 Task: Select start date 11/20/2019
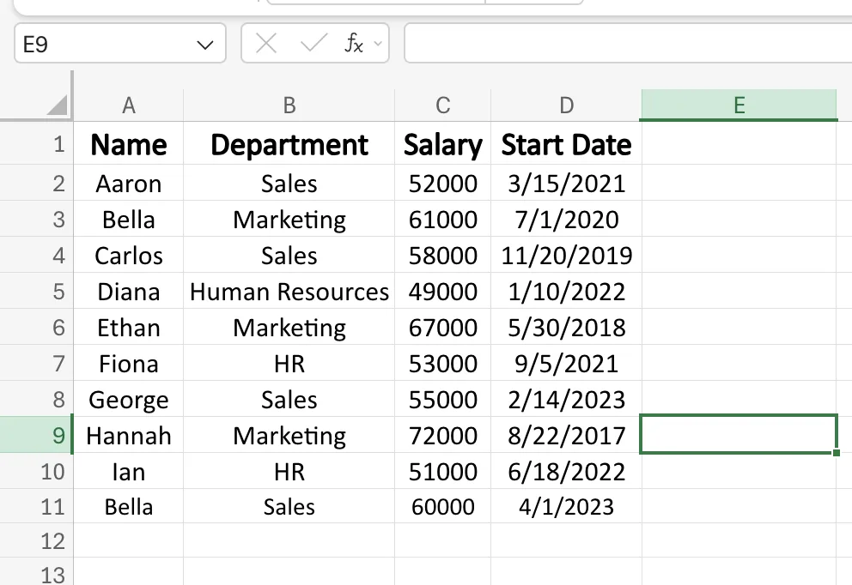[x=566, y=255]
